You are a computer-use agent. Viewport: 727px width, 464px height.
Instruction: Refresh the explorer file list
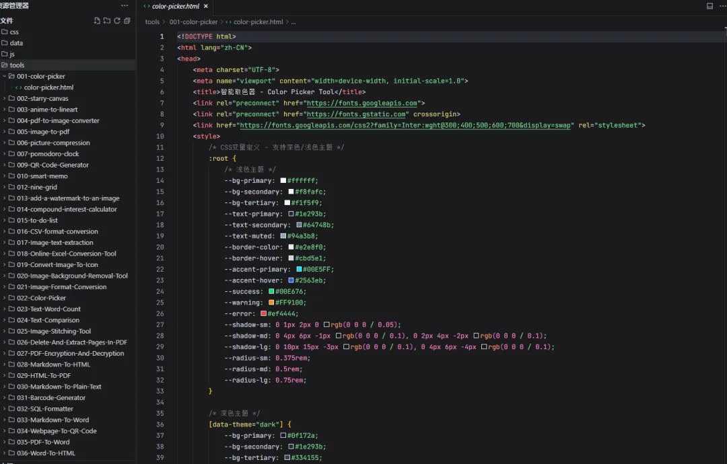point(117,20)
